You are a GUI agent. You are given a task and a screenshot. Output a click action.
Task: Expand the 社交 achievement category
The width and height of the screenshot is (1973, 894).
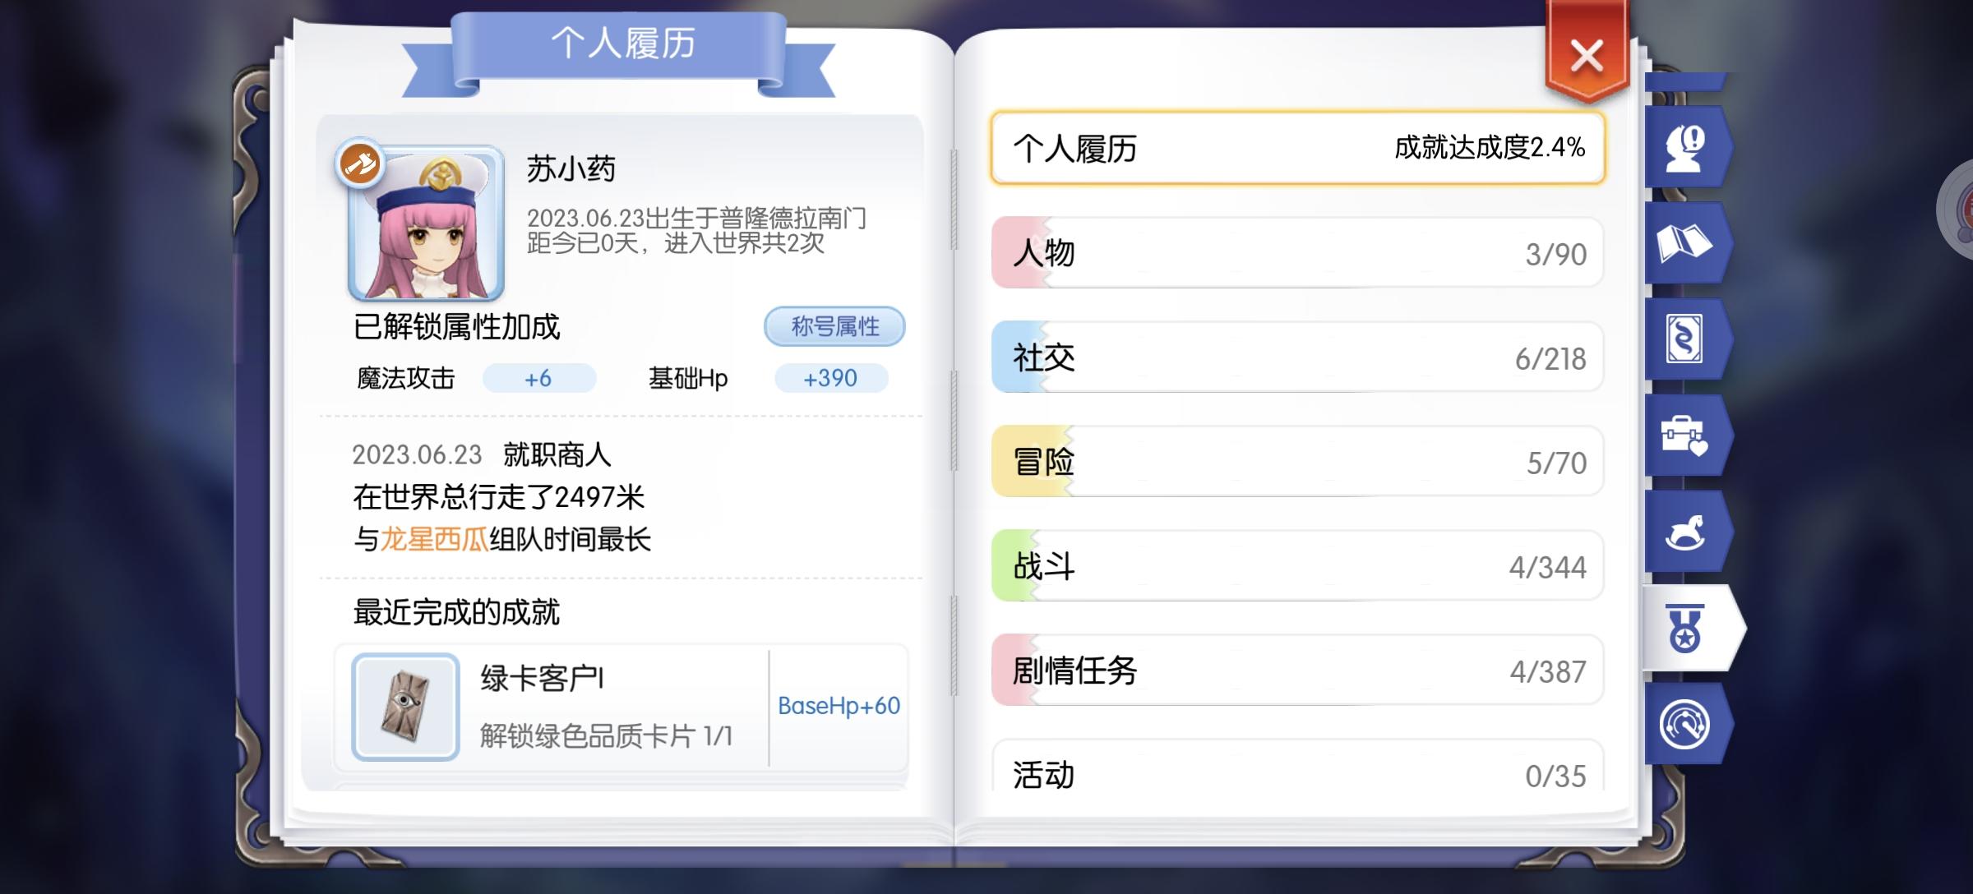pyautogui.click(x=1297, y=357)
